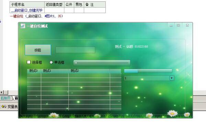206x130 pixels.
Task: Click the app icon in 一键自绘测试 title bar
Action: pyautogui.click(x=23, y=26)
